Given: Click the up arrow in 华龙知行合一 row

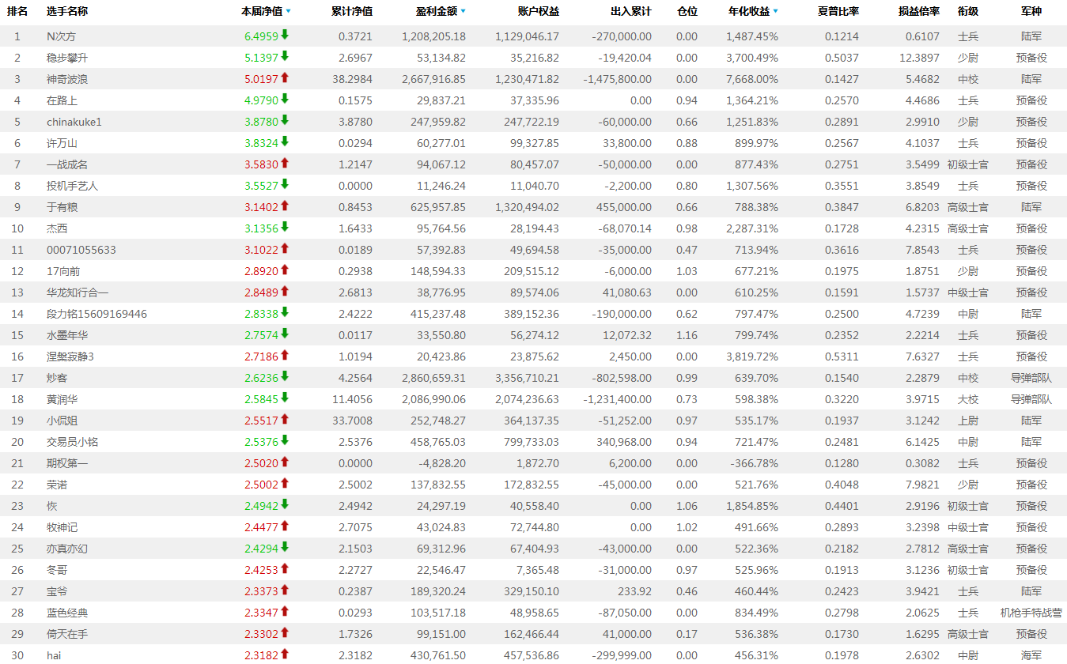Looking at the screenshot, I should [285, 291].
